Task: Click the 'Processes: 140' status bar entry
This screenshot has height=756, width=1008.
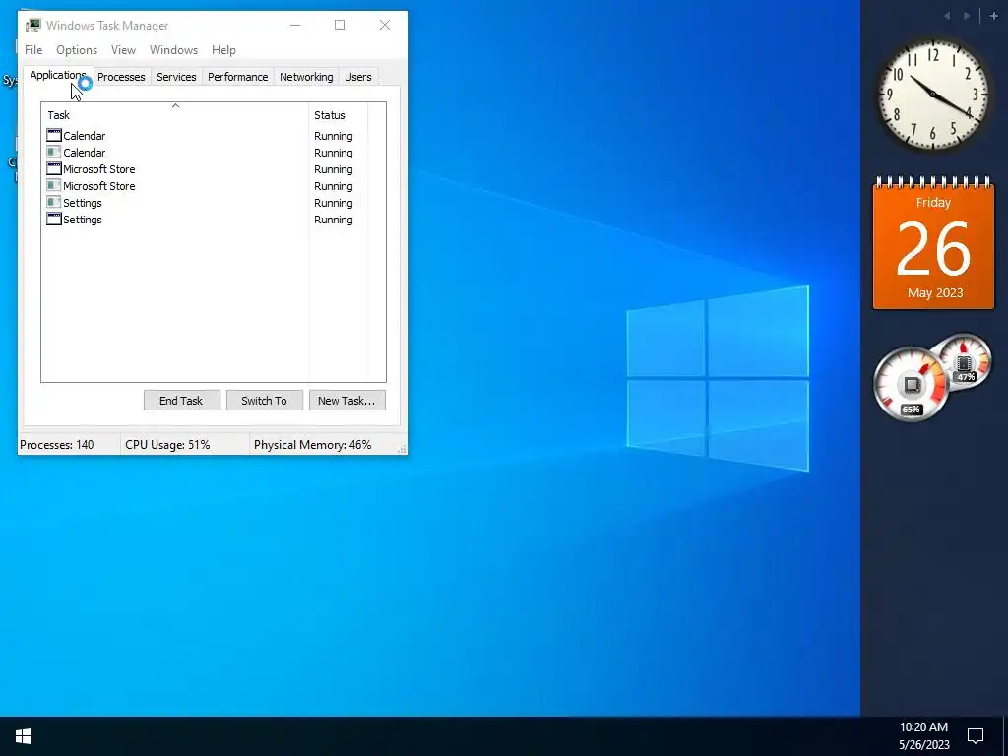Action: (56, 445)
